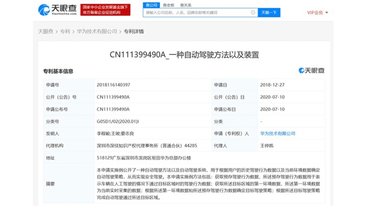Image resolution: width=367 pixels, height=206 pixels.
Task: Switch to the 查关系 search tab
Action: coord(185,4)
